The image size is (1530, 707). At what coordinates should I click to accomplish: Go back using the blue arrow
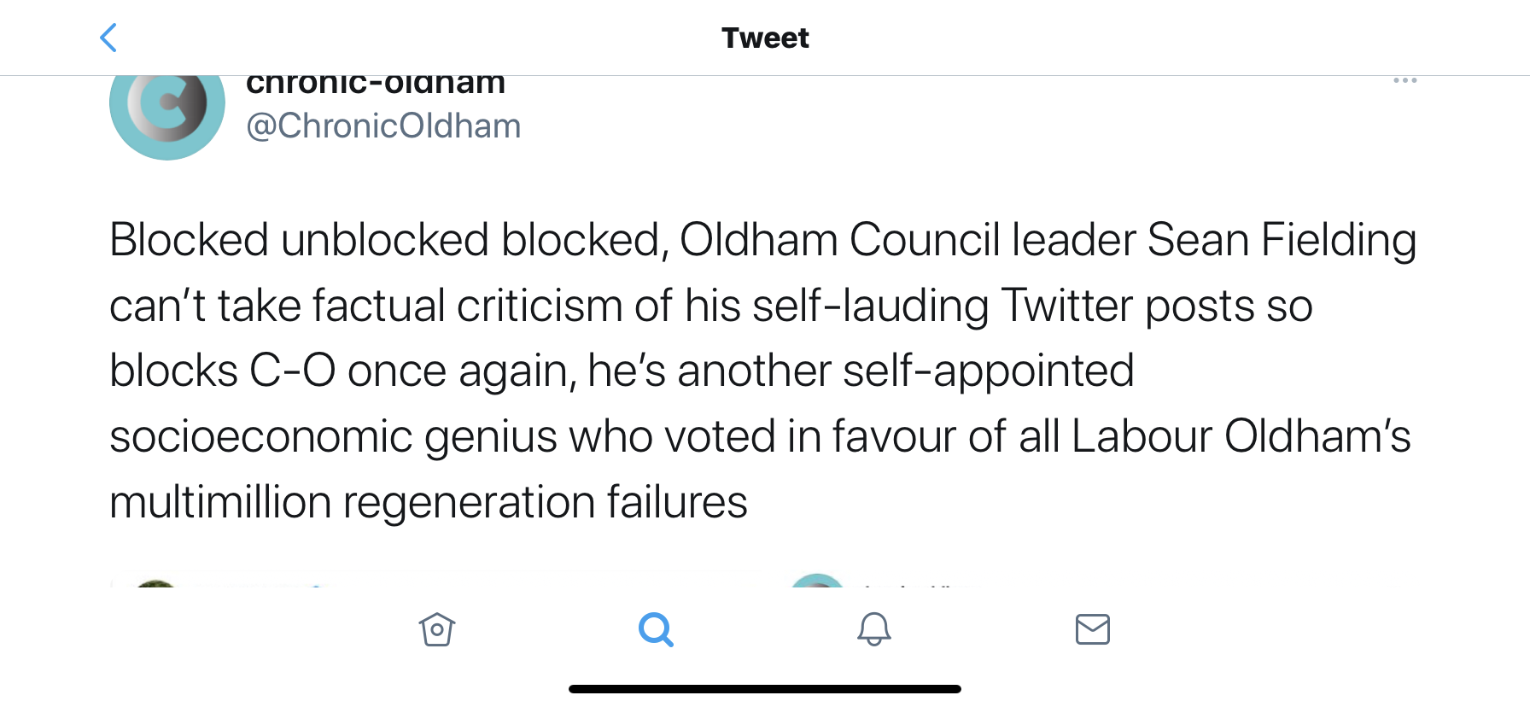click(x=108, y=38)
